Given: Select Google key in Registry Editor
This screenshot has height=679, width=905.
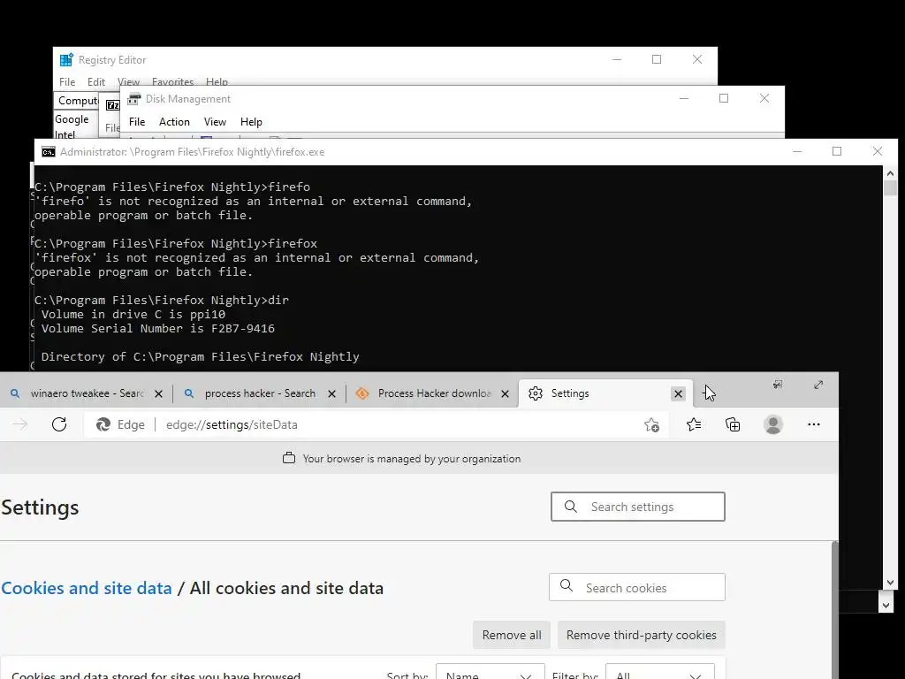Looking at the screenshot, I should (72, 119).
